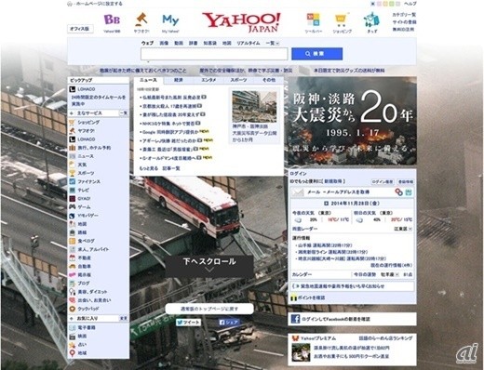
Task: Open 食べログ in the services sidebar
Action: point(86,241)
